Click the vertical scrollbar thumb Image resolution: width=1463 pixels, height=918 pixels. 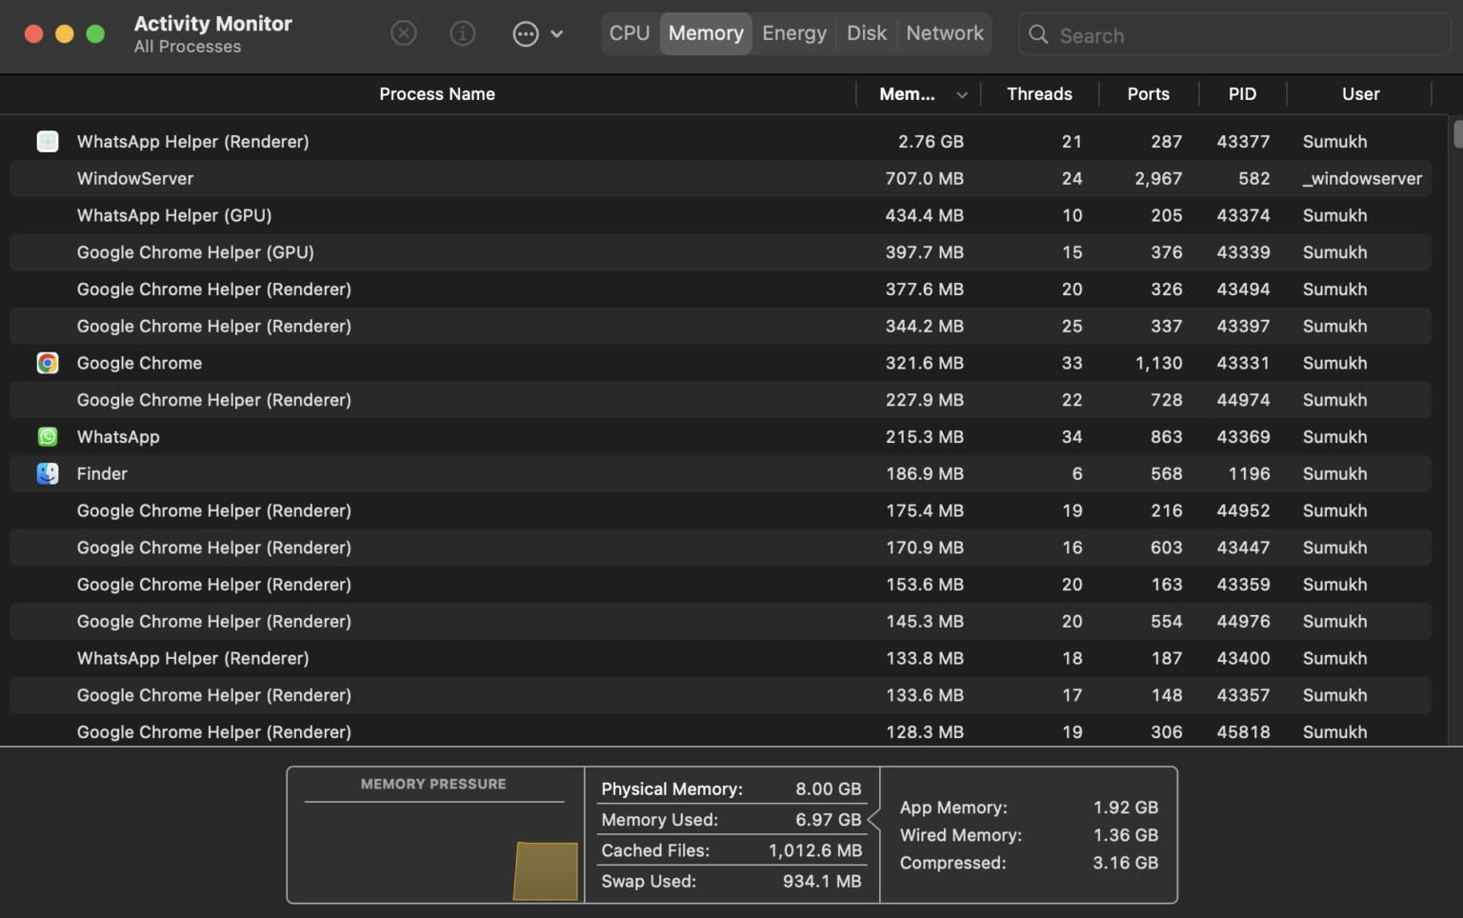pos(1457,133)
